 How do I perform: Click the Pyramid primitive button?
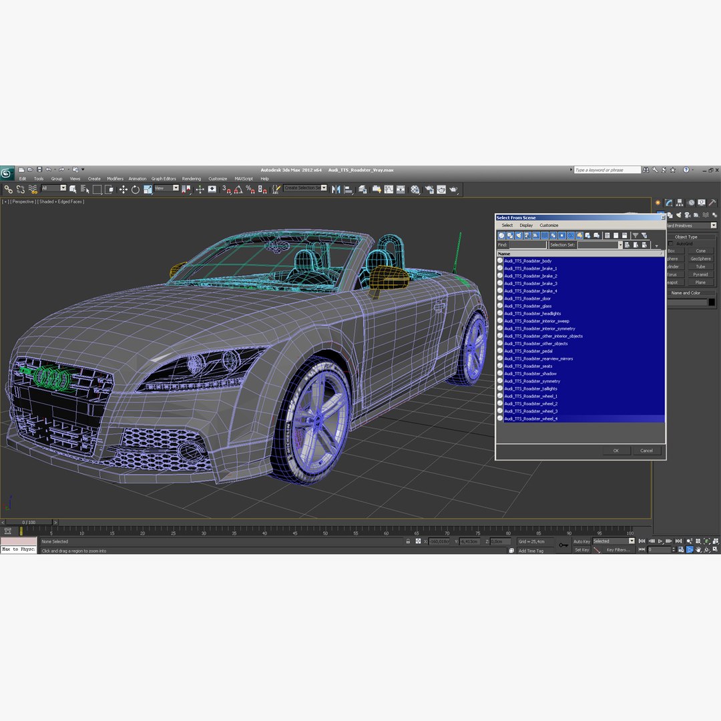(x=701, y=274)
